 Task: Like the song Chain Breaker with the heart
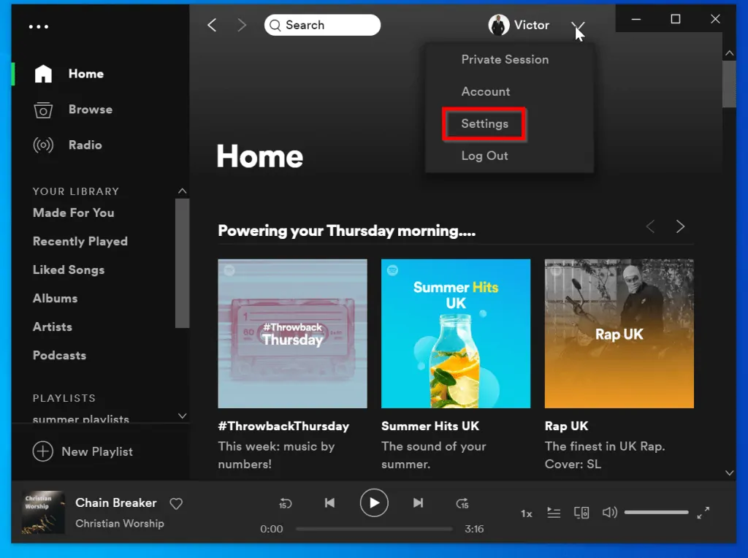176,503
